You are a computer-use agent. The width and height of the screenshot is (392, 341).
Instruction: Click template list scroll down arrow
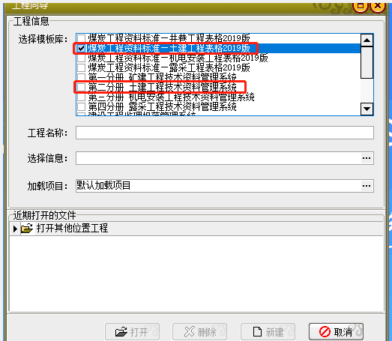(x=367, y=109)
